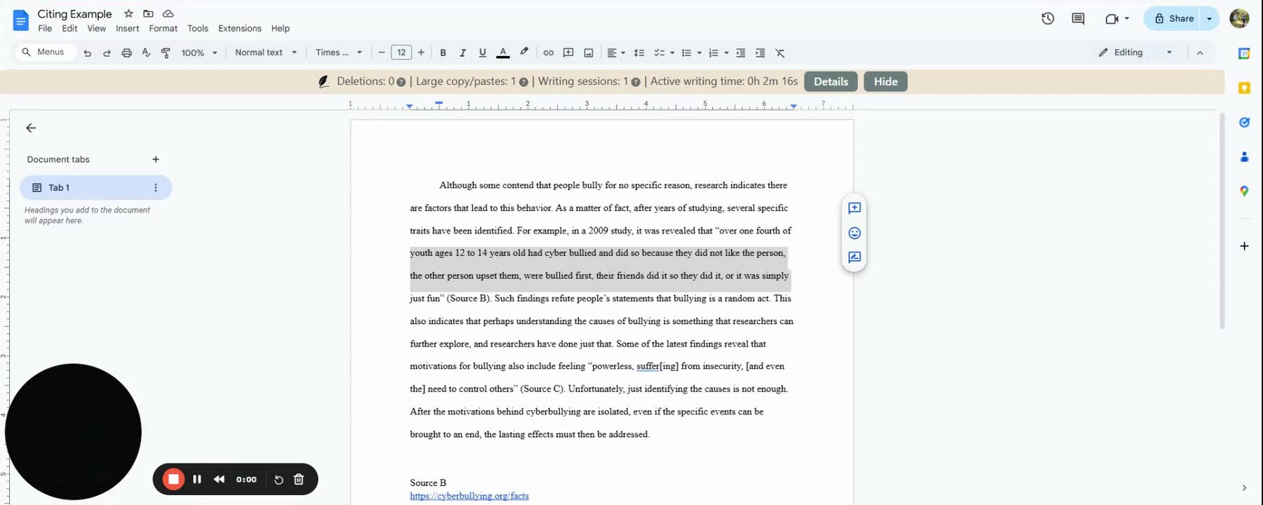1263x505 pixels.
Task: Open the text color picker
Action: [x=503, y=53]
